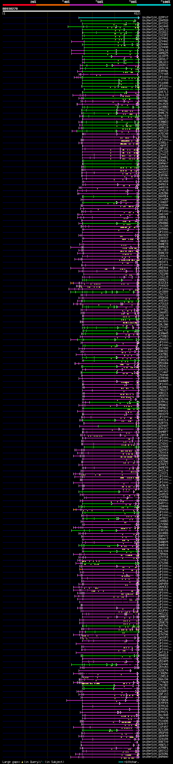Viewport: 173px width, 764px height.
Task: Open hit UniRef100_C5XP48
Action: 155,375
